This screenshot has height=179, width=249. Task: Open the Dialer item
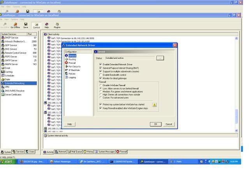[6, 79]
